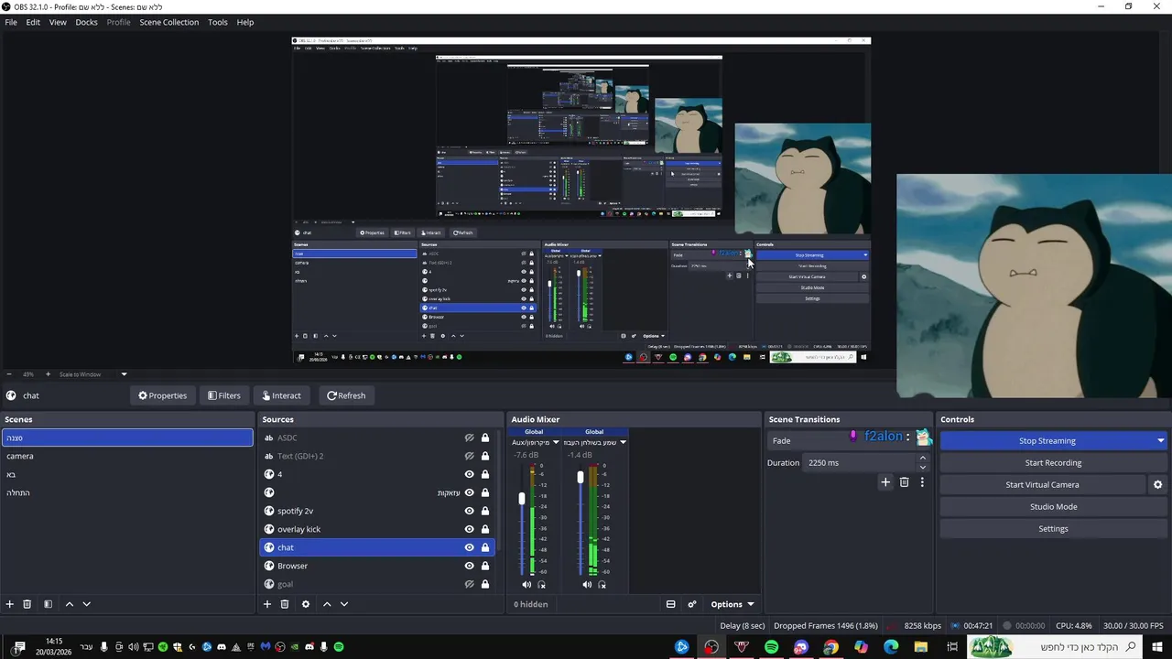This screenshot has width=1172, height=659.
Task: Toggle monitoring headphone icon on Aux channel
Action: (542, 584)
